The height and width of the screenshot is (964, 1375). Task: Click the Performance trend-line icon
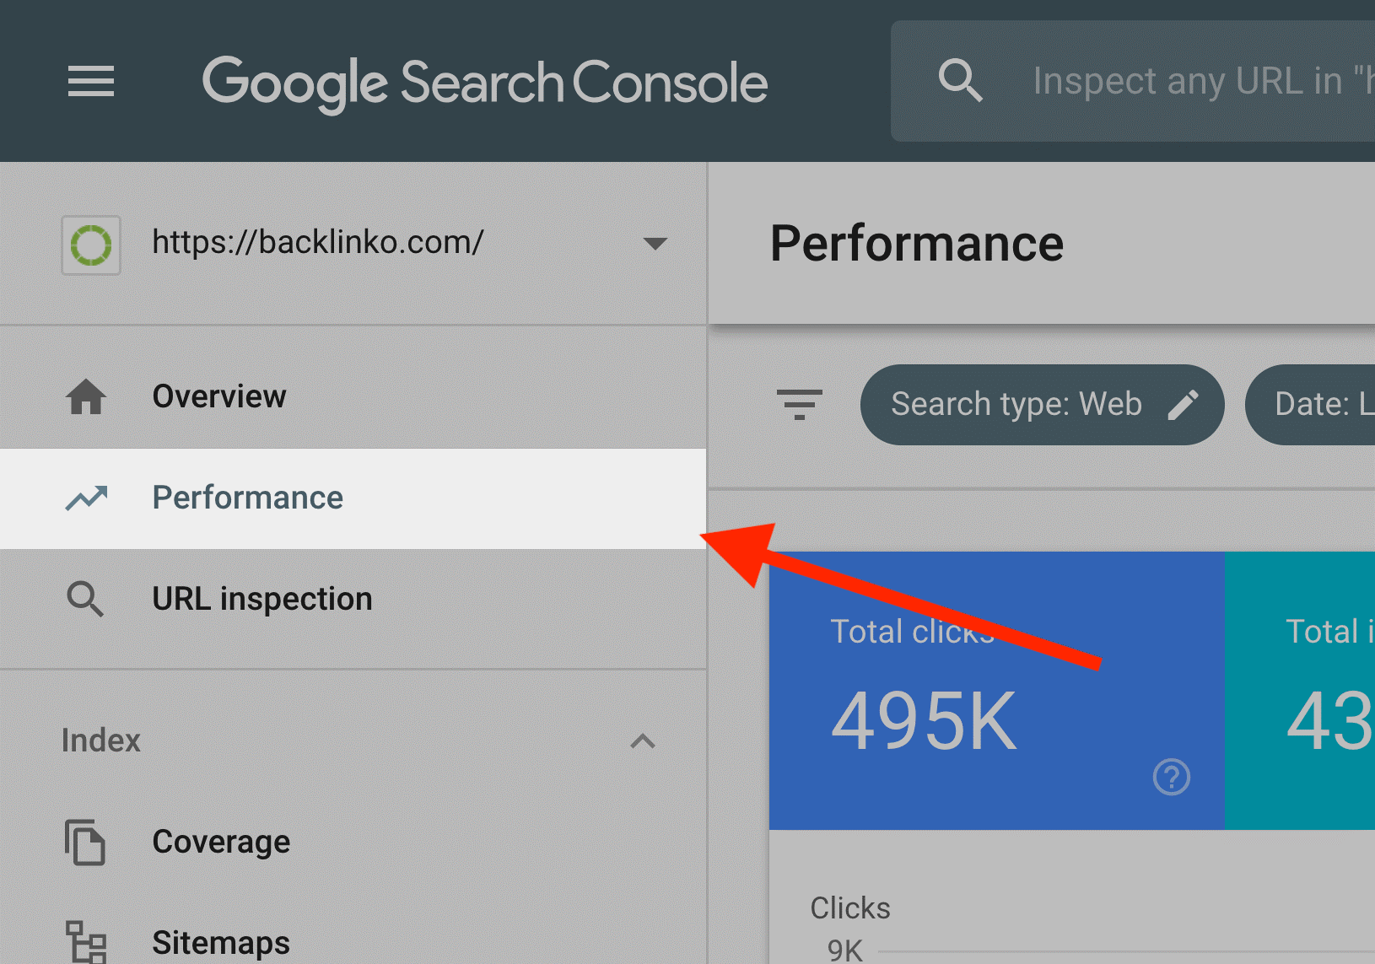[86, 498]
